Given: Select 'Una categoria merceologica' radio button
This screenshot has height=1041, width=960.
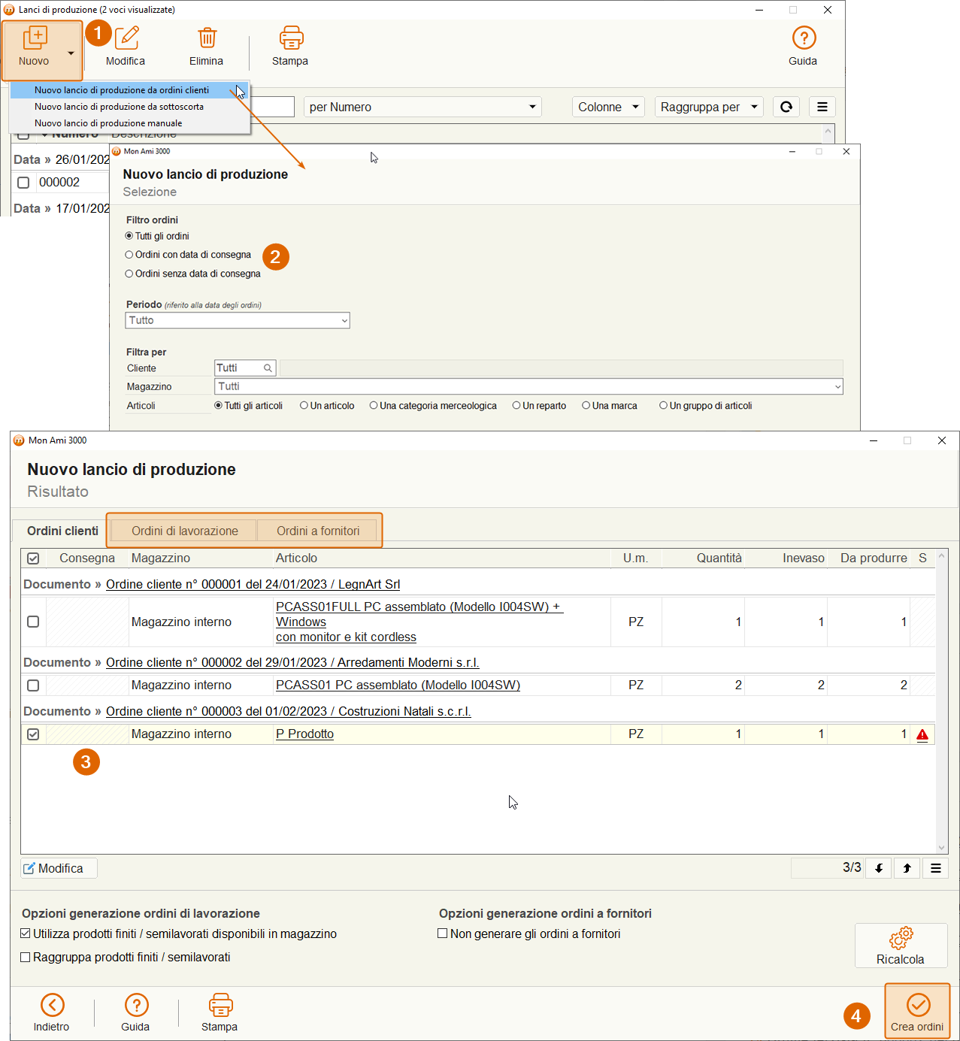Looking at the screenshot, I should pyautogui.click(x=374, y=406).
